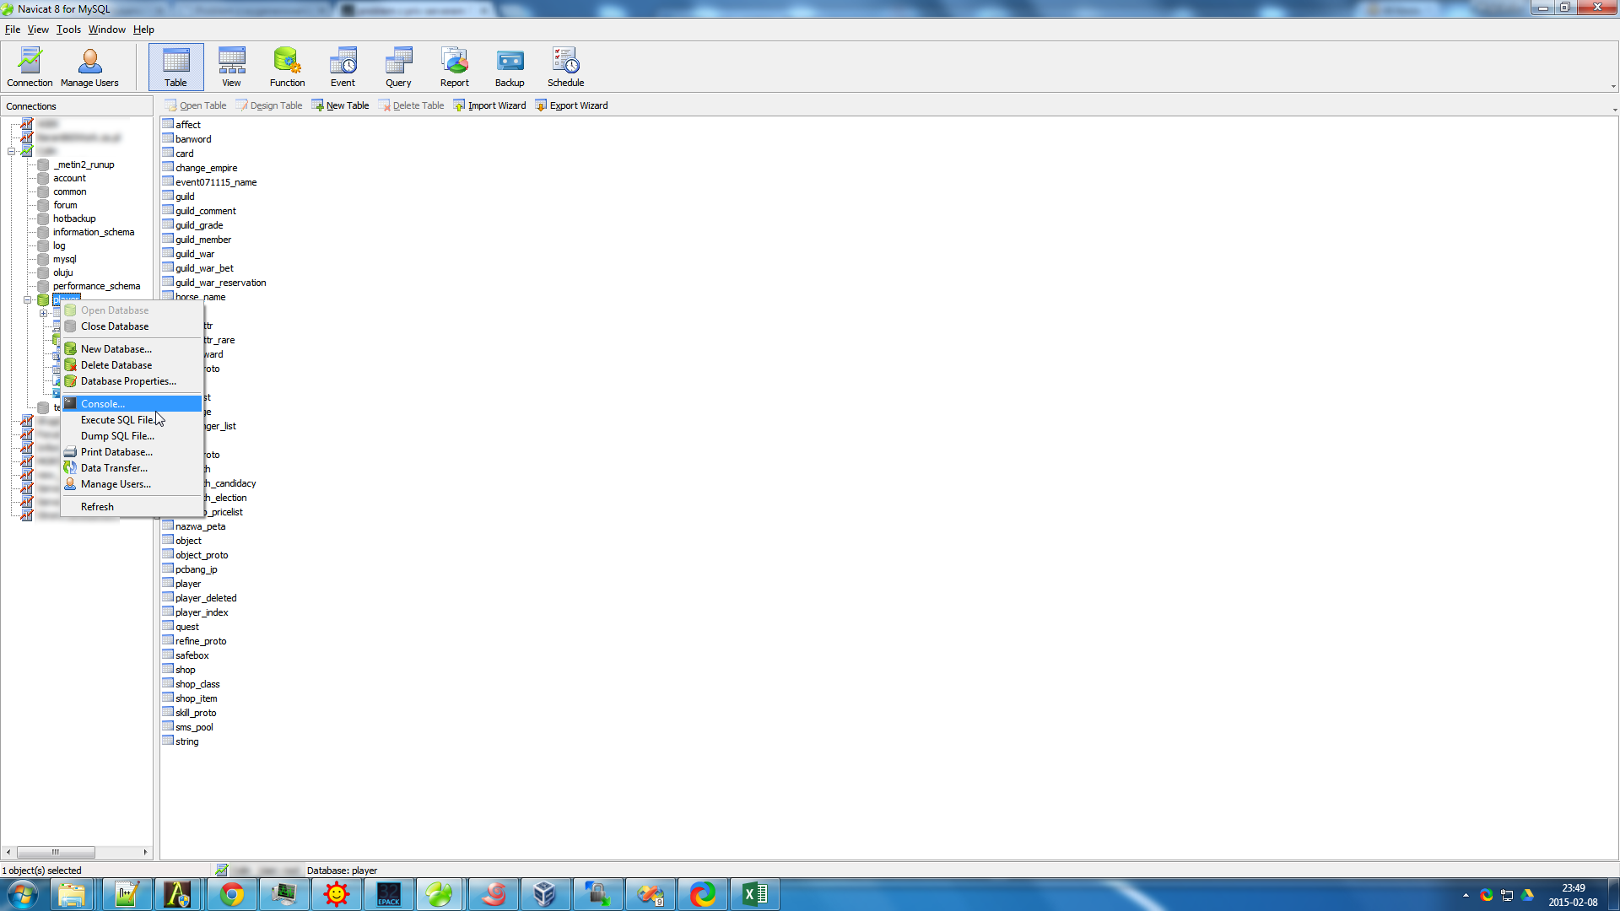Click the scroll right arrow in Connections panel
Image resolution: width=1620 pixels, height=911 pixels.
click(146, 852)
